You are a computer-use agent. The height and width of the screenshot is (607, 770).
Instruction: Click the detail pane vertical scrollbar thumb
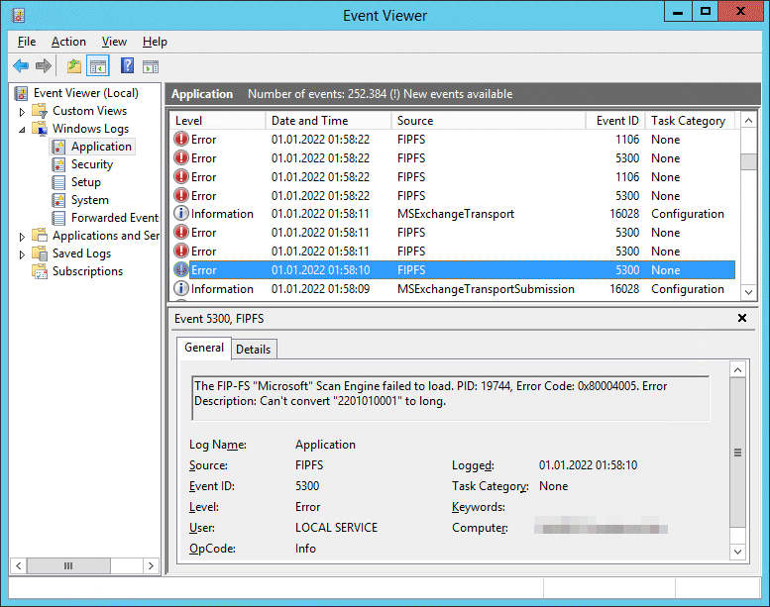[x=737, y=453]
